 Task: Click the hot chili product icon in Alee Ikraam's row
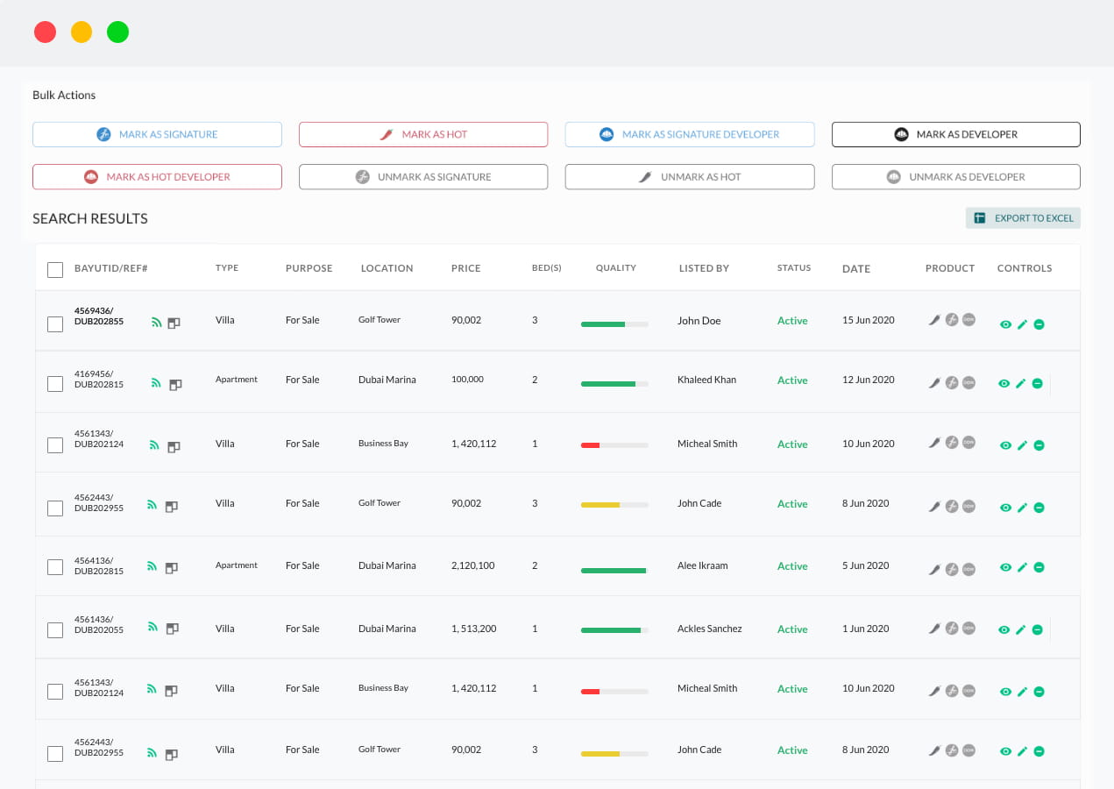(x=934, y=569)
